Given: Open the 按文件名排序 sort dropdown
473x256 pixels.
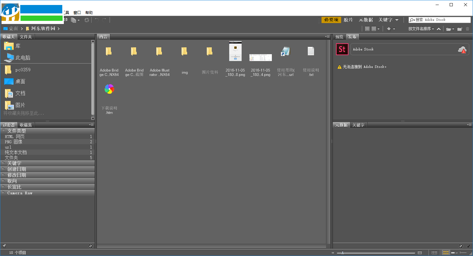Looking at the screenshot, I should 420,28.
